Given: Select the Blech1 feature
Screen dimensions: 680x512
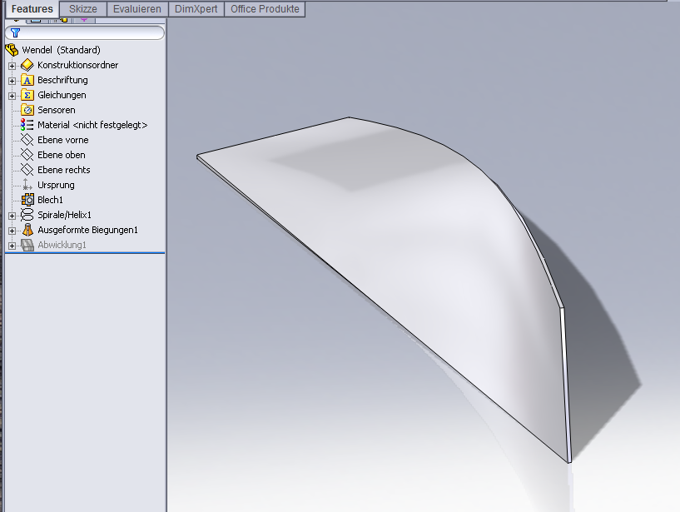Looking at the screenshot, I should [x=50, y=200].
